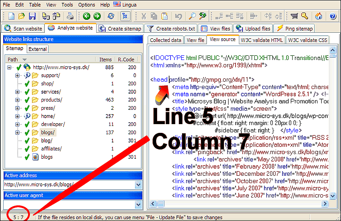Screen dimensions: 341x221
Task: Switch to the External links tab
Action: [38, 49]
